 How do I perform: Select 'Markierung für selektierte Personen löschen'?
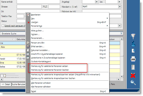pos(70,70)
